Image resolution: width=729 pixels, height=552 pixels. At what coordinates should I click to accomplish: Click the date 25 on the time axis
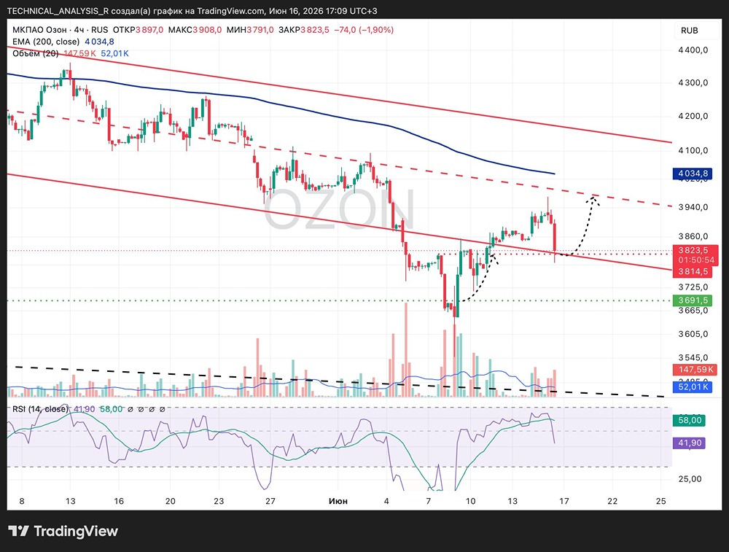coord(661,501)
